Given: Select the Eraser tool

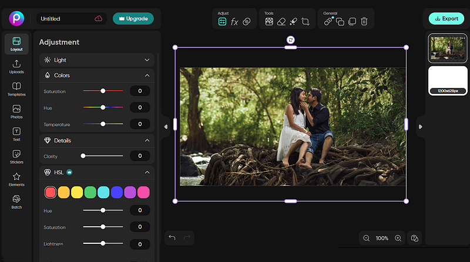Looking at the screenshot, I should pyautogui.click(x=281, y=22).
